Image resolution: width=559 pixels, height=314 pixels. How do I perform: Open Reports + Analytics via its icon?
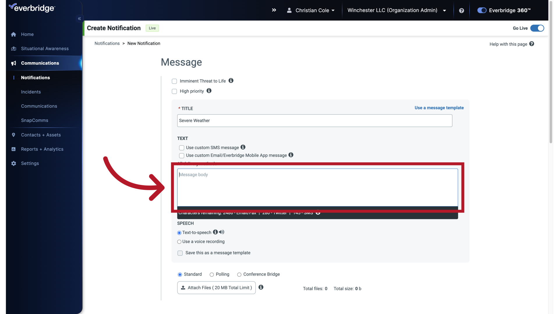coord(14,149)
